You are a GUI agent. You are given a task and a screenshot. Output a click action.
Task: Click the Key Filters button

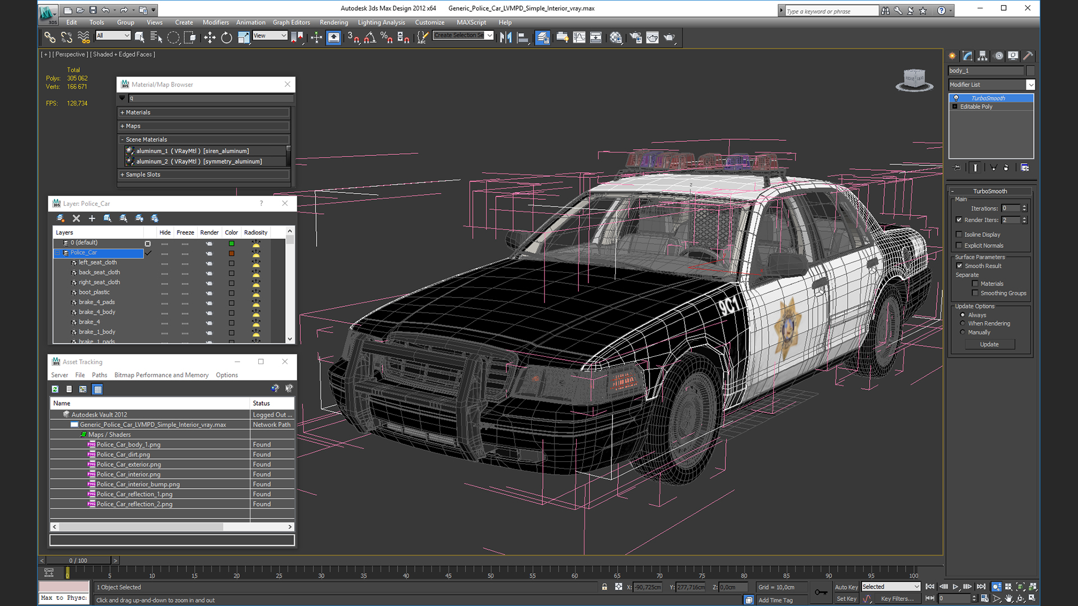pos(897,599)
